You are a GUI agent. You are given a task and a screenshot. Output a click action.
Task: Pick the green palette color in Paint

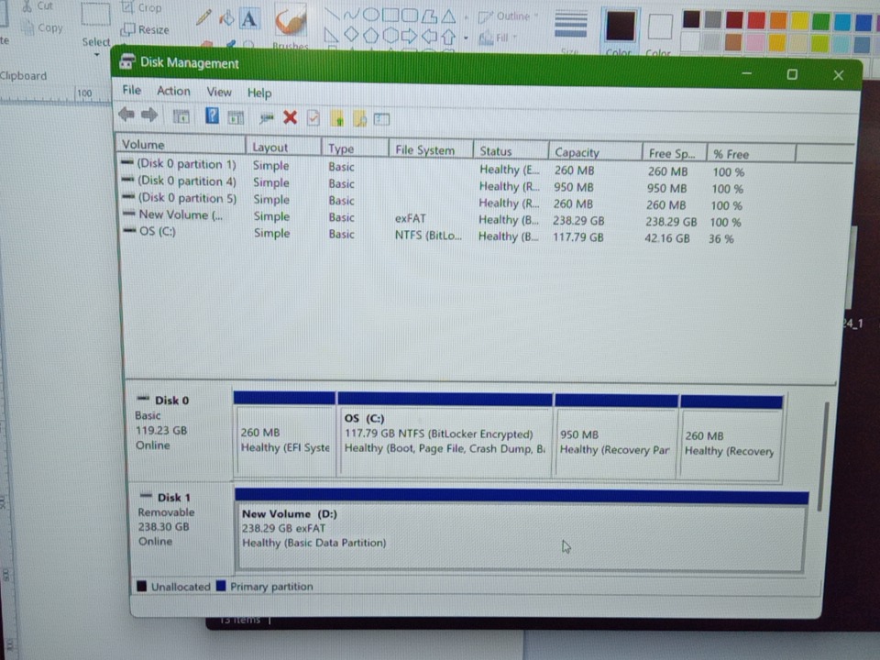click(820, 21)
